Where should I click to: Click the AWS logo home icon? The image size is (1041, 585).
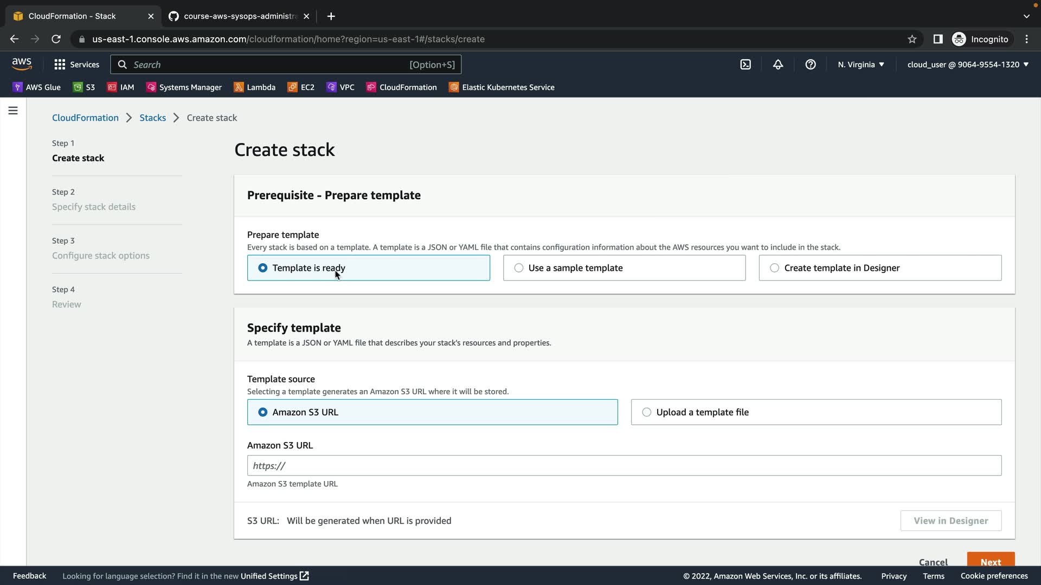(22, 64)
